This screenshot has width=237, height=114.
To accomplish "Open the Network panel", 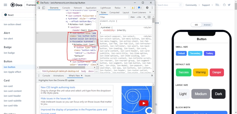I will [78, 8].
